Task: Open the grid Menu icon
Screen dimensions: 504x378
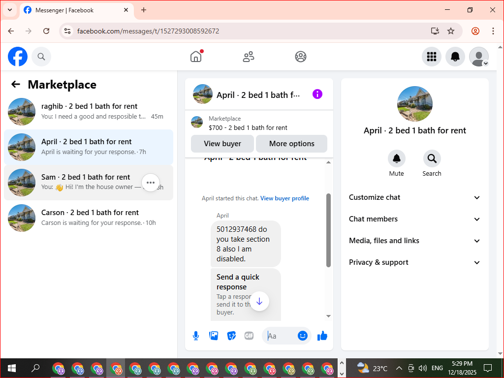Action: pyautogui.click(x=431, y=57)
